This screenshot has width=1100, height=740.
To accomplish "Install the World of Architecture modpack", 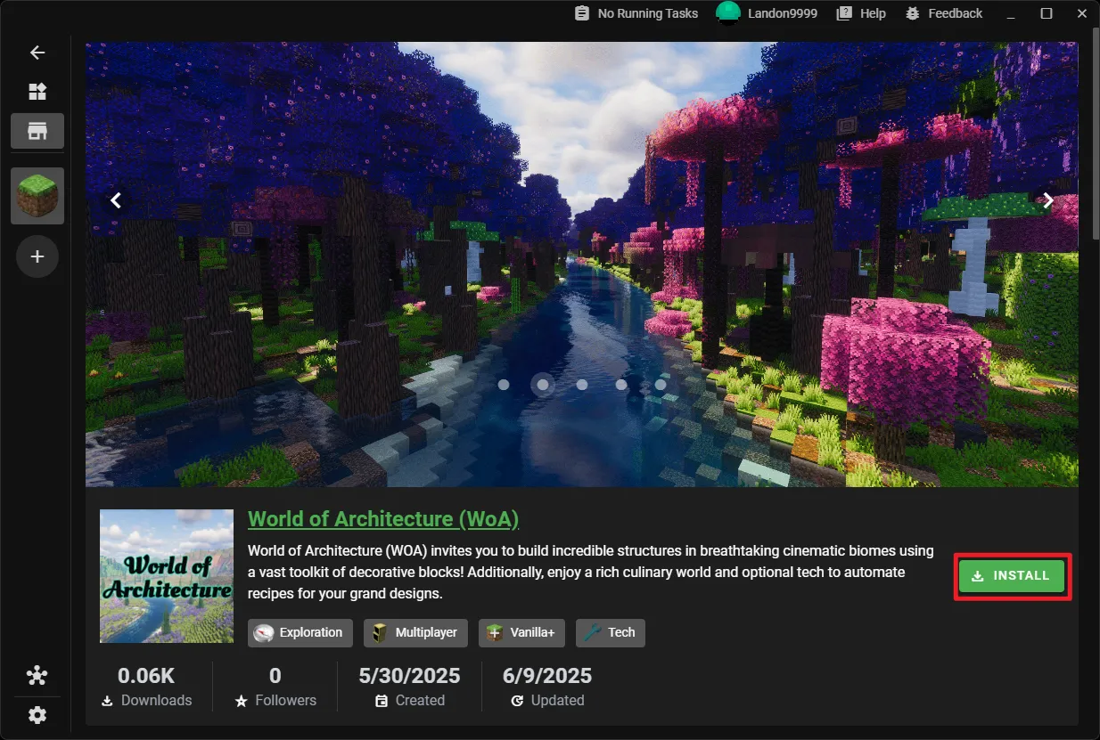I will tap(1012, 576).
